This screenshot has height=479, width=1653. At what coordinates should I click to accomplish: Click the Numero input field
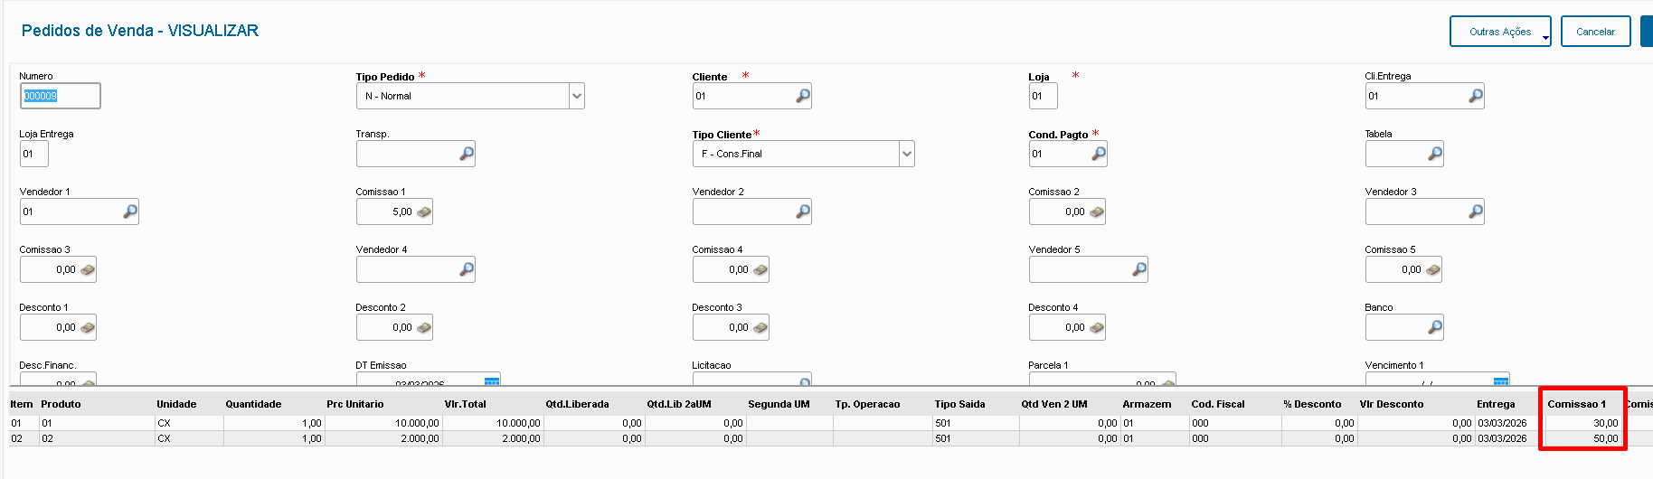[60, 96]
